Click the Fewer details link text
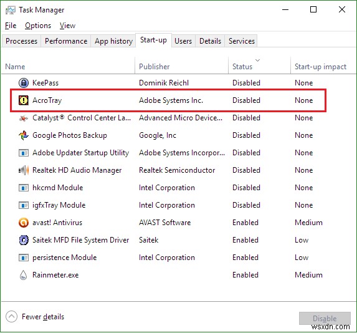The width and height of the screenshot is (357, 333). (43, 317)
